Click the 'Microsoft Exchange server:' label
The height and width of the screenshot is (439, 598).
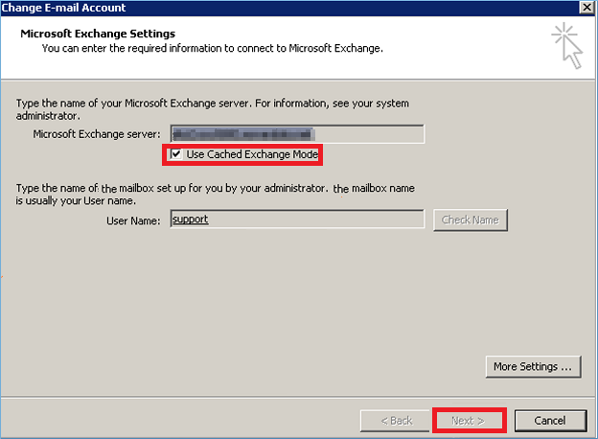point(97,134)
